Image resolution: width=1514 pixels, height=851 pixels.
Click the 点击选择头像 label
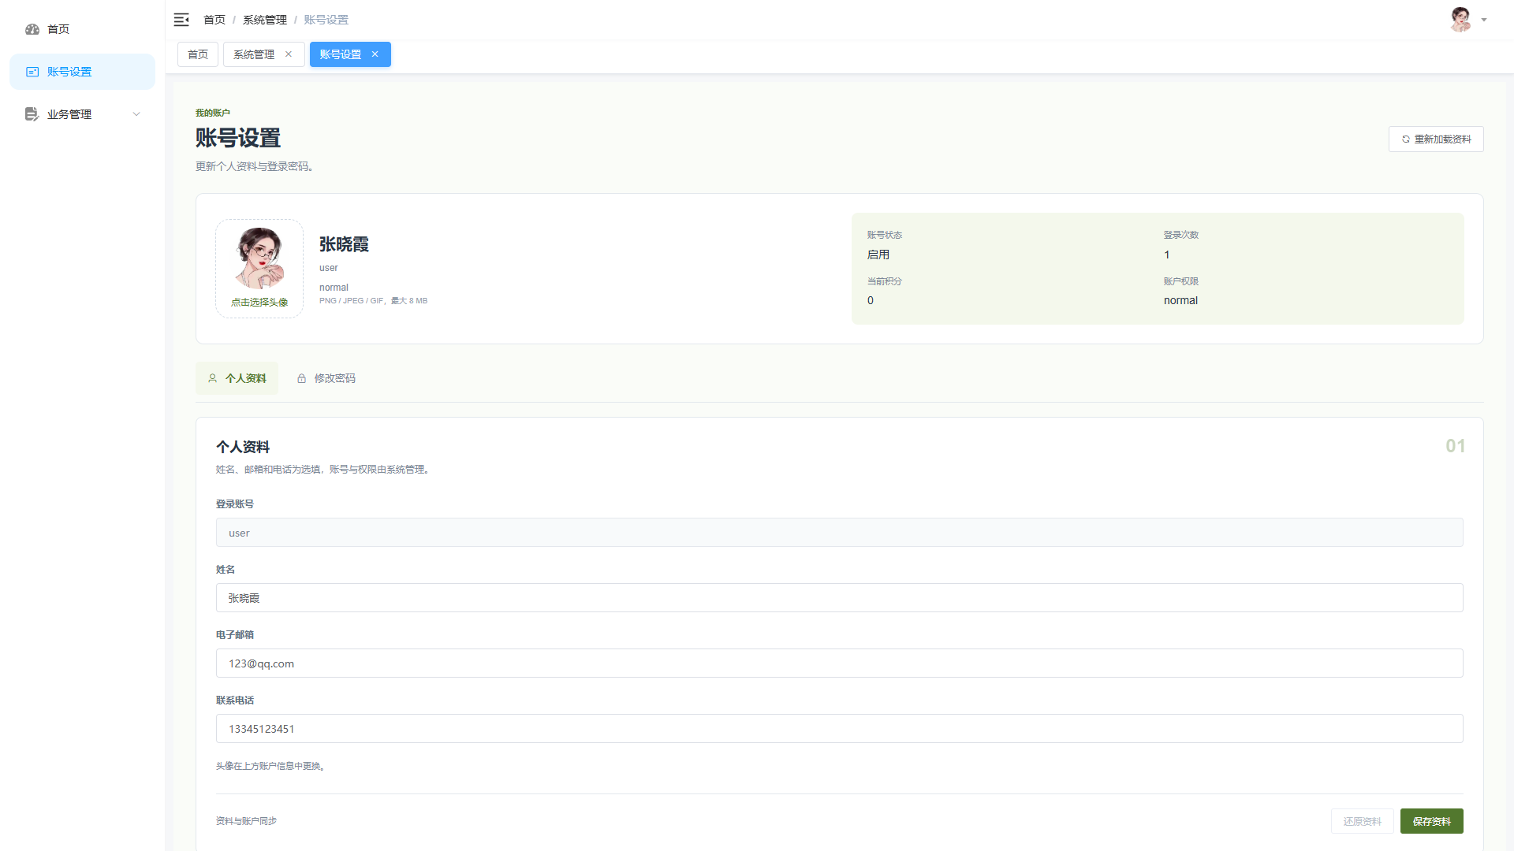259,303
